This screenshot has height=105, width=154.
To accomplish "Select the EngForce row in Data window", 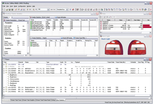I will point(126,24).
